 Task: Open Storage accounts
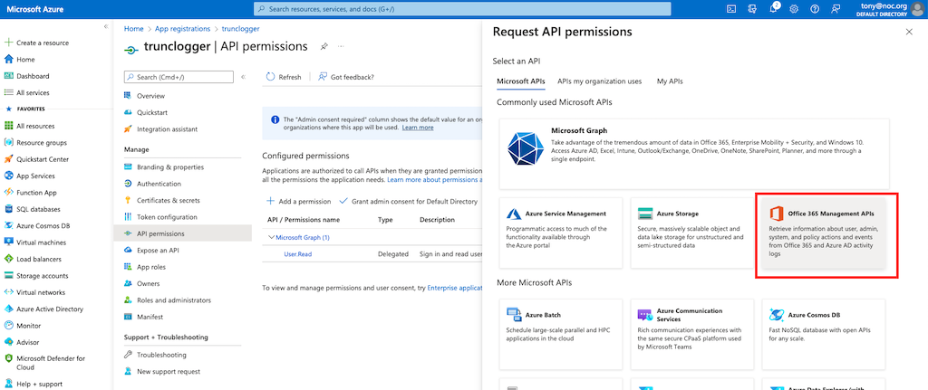35,275
